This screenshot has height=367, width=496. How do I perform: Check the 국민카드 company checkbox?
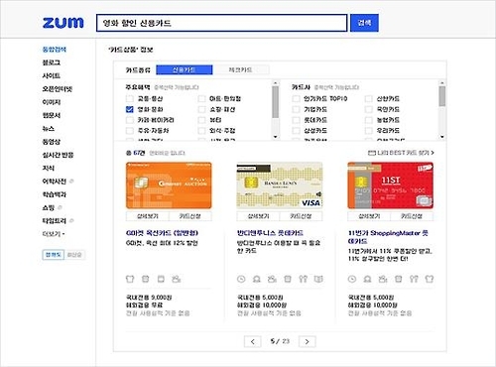pyautogui.click(x=369, y=109)
